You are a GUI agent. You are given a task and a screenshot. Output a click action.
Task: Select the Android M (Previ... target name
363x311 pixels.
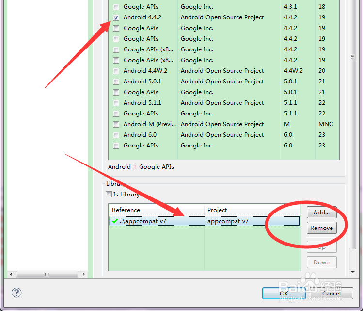pos(150,124)
